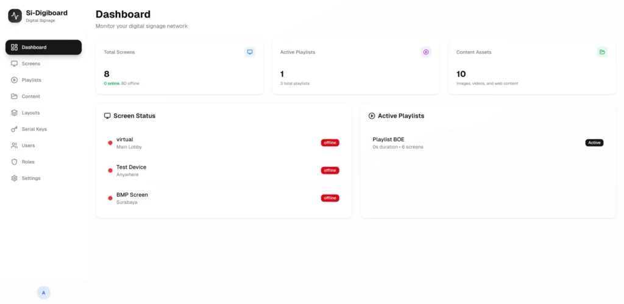Screen dimensions: 624x304
Task: Go to Playlists in the sidebar
Action: [32, 80]
